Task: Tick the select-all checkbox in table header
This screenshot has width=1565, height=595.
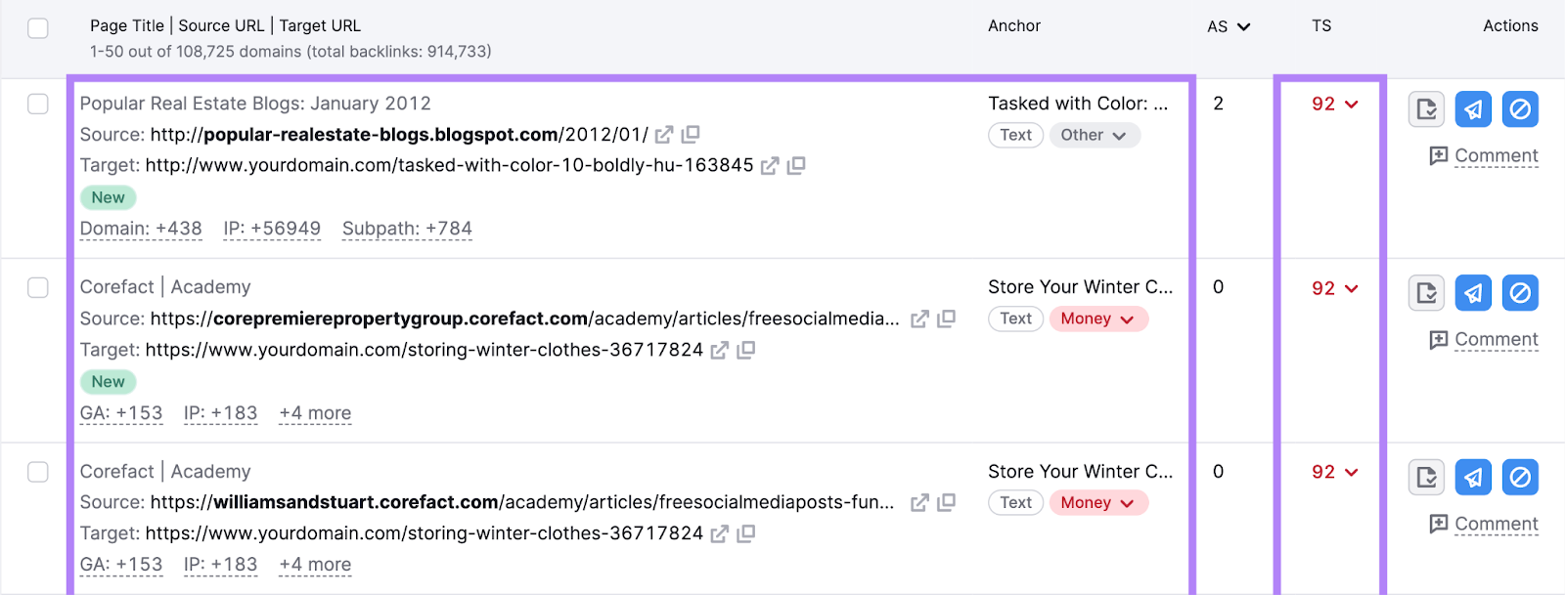Action: [38, 28]
